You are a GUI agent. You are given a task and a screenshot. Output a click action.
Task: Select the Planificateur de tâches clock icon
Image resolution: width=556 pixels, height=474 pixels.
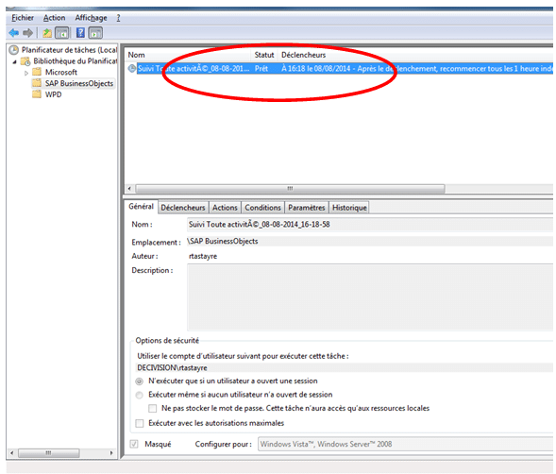pos(13,50)
